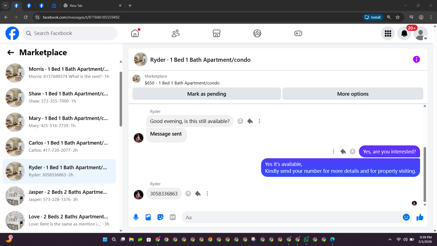Send a thumbs-up like
This screenshot has height=246, width=437.
420,217
